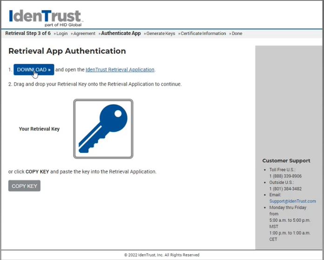Click the Customer Support heading
324x260 pixels.
286,161
